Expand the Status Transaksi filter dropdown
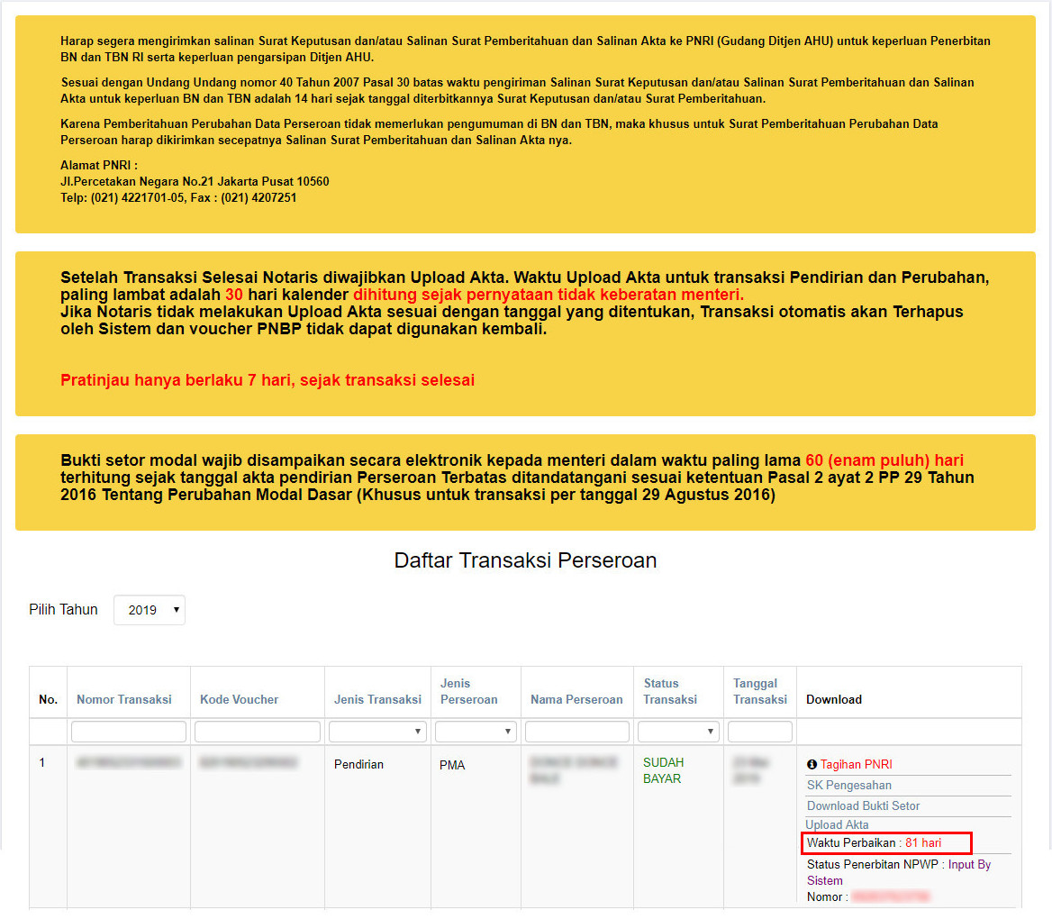 (677, 732)
